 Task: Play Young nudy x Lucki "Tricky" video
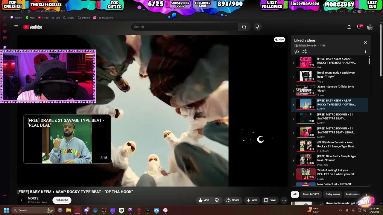tap(329, 77)
